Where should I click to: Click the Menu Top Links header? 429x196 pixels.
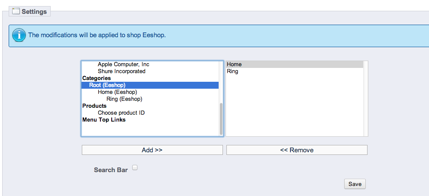(x=104, y=120)
